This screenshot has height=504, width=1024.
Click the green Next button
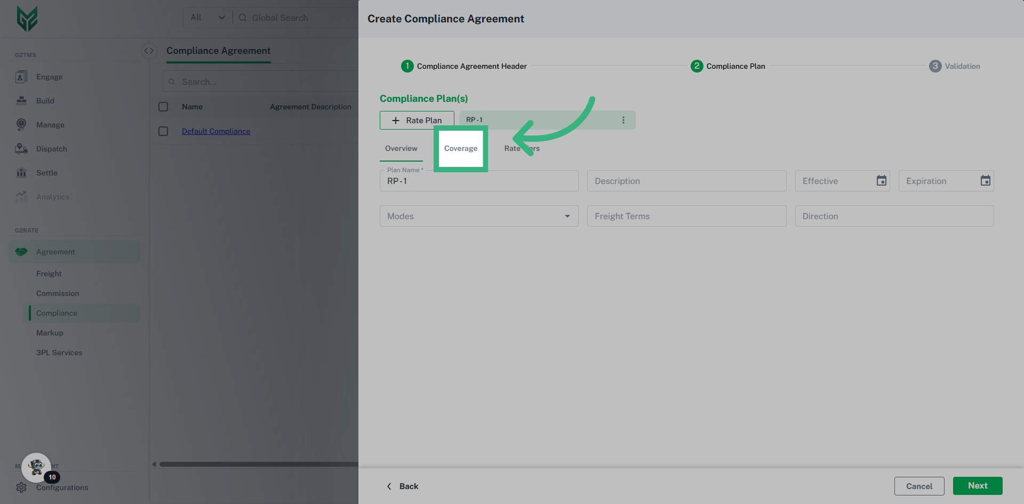[x=977, y=486]
